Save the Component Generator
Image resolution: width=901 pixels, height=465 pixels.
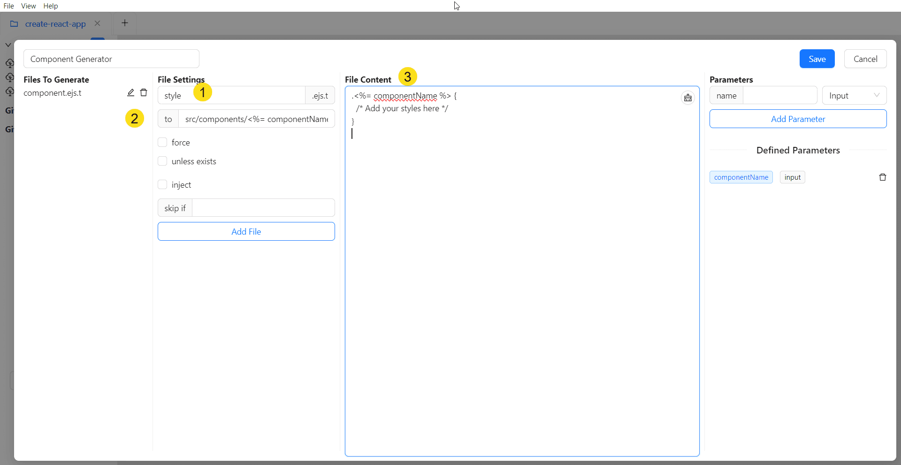click(817, 59)
